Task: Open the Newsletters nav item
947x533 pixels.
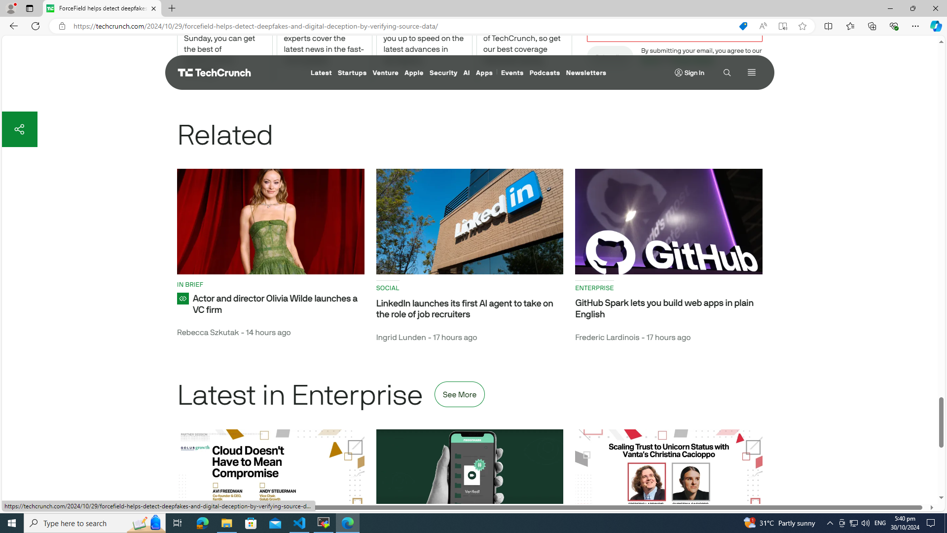Action: tap(586, 73)
